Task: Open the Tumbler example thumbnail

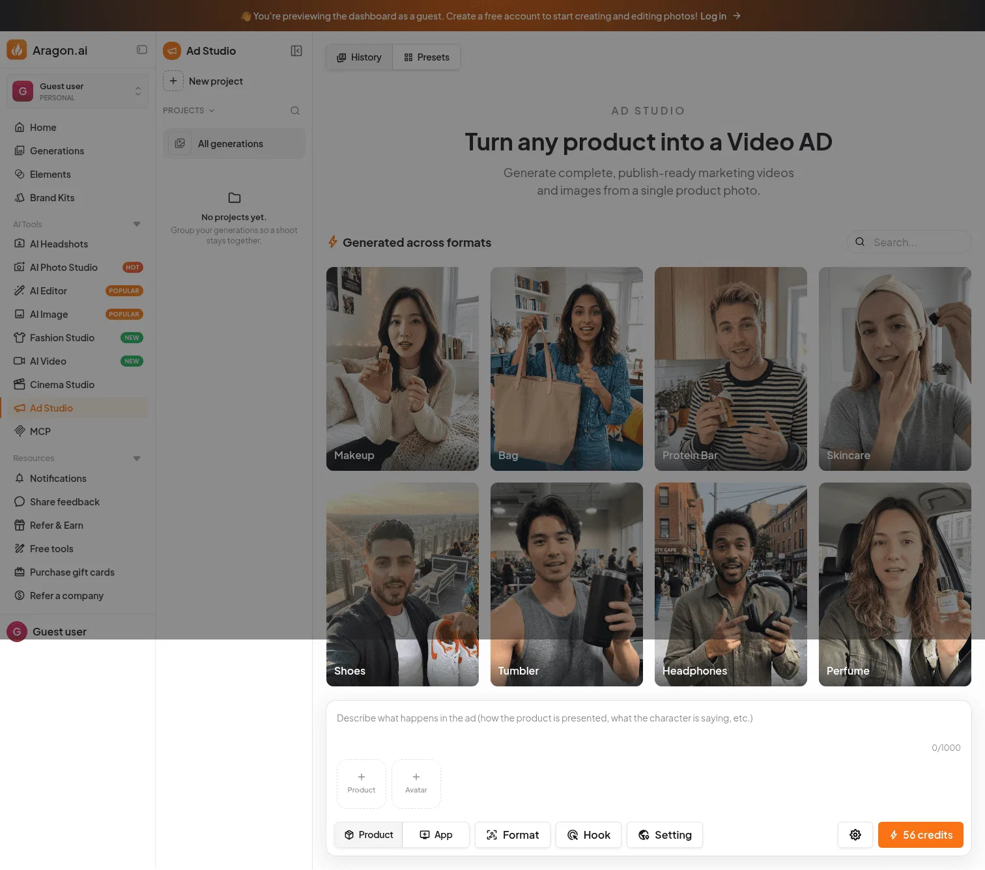Action: [x=567, y=585]
